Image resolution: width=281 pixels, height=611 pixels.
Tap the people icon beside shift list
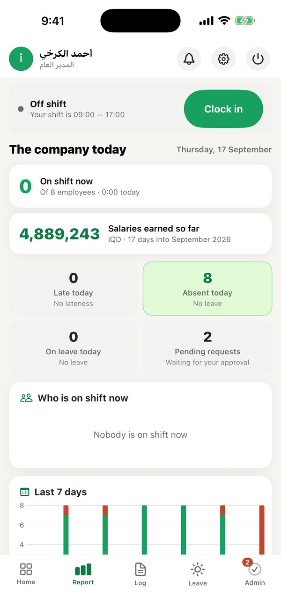[x=26, y=398]
